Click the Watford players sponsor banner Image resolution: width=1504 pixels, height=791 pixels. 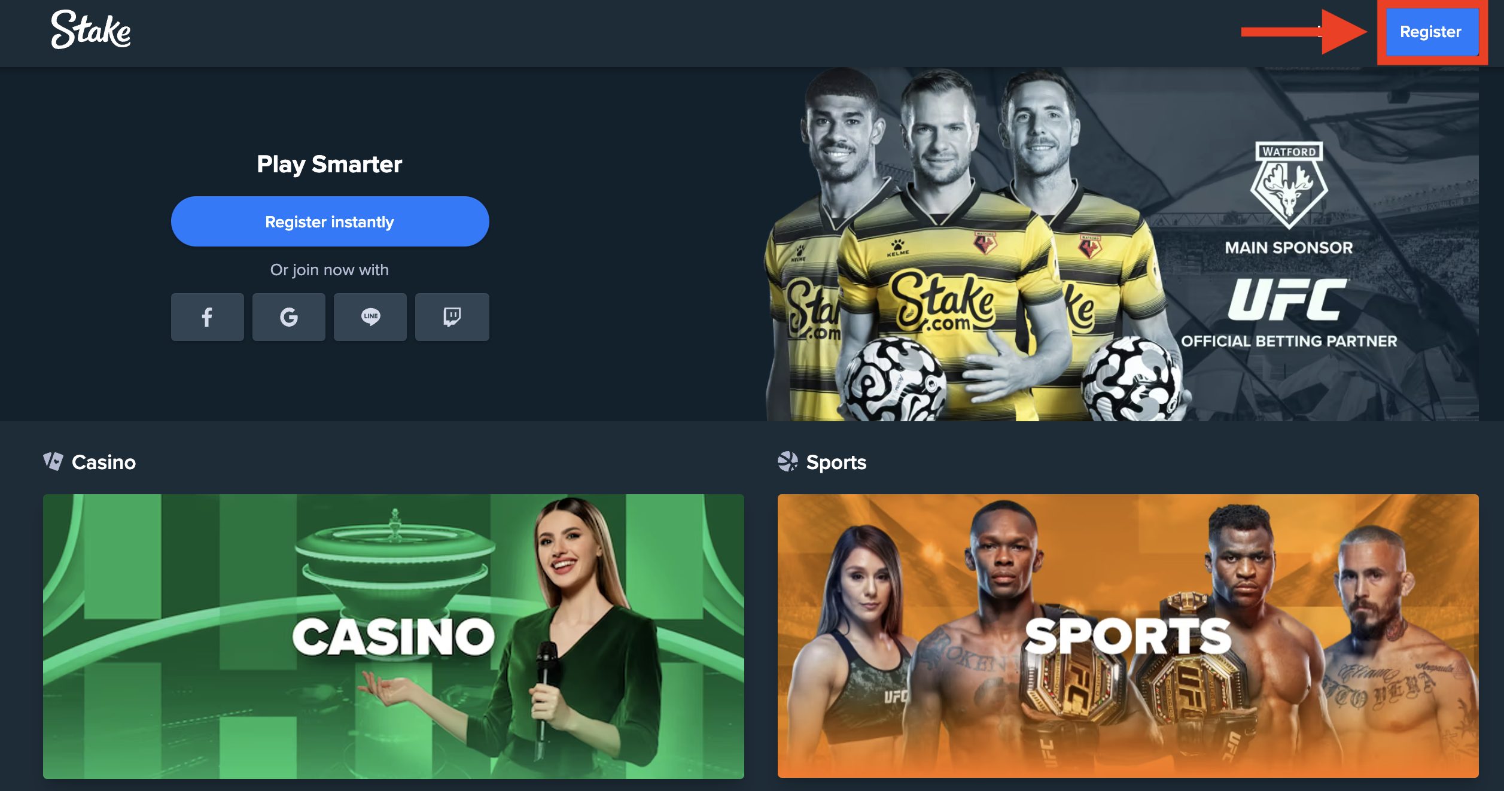(x=1122, y=244)
